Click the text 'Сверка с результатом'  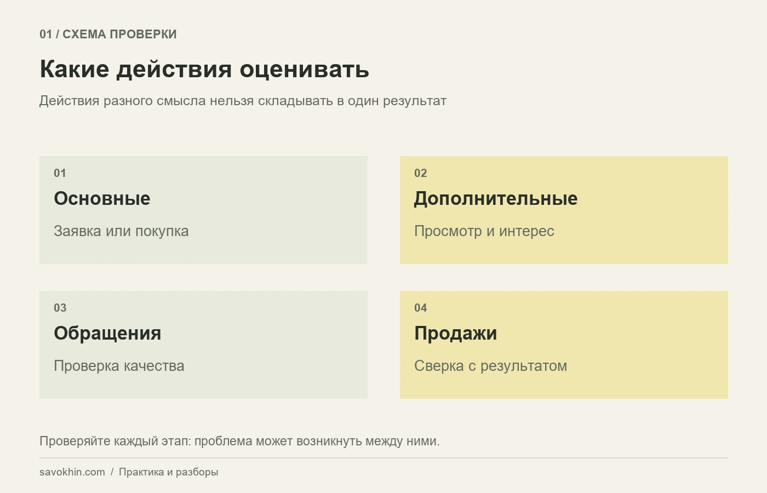[490, 366]
